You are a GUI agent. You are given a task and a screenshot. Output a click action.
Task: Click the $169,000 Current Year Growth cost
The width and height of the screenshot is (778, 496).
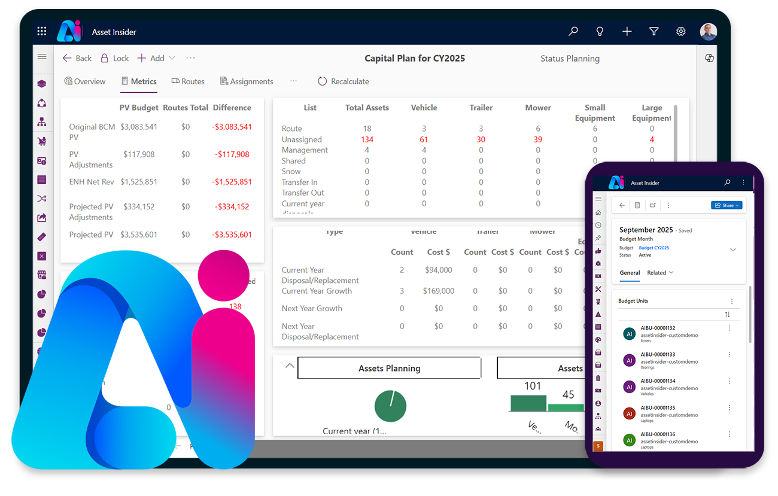439,291
